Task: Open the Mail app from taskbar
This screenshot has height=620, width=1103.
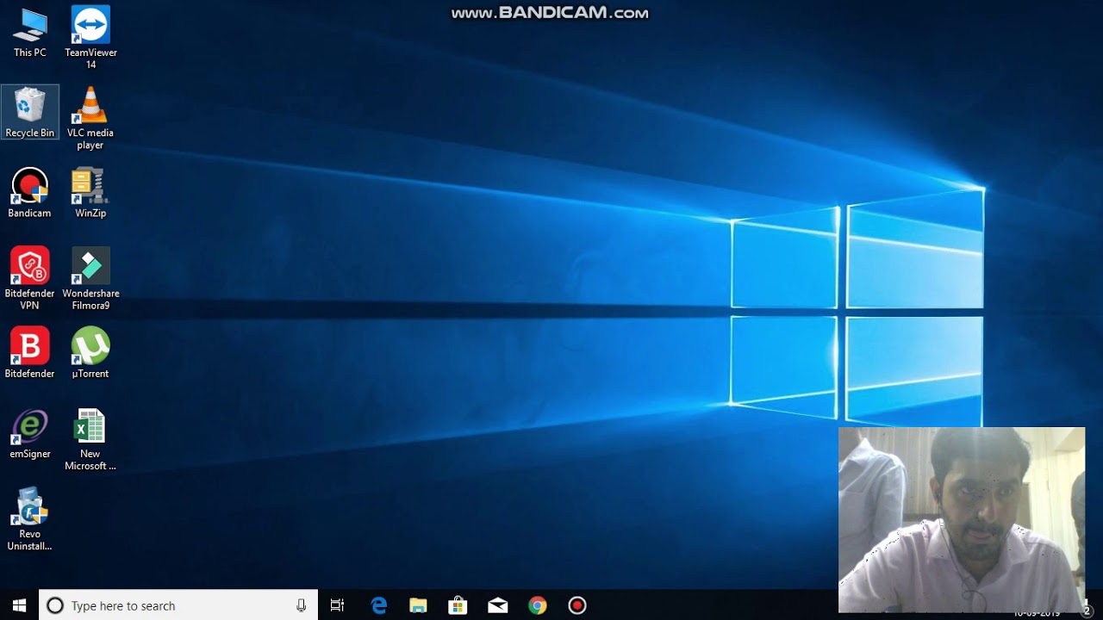Action: [497, 605]
